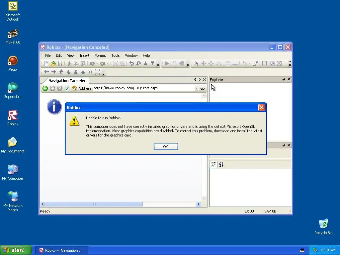Click the camera zoom in icon with inward arrows
340x255 pixels.
click(x=90, y=72)
